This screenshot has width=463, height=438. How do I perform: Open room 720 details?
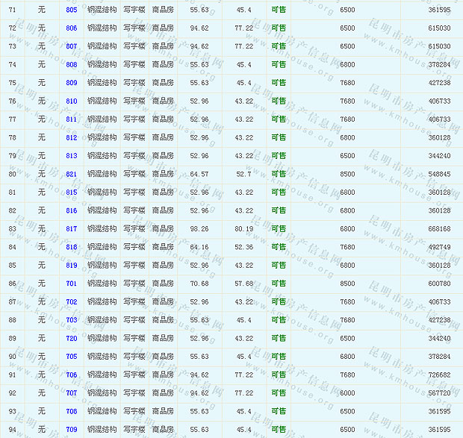pos(72,338)
